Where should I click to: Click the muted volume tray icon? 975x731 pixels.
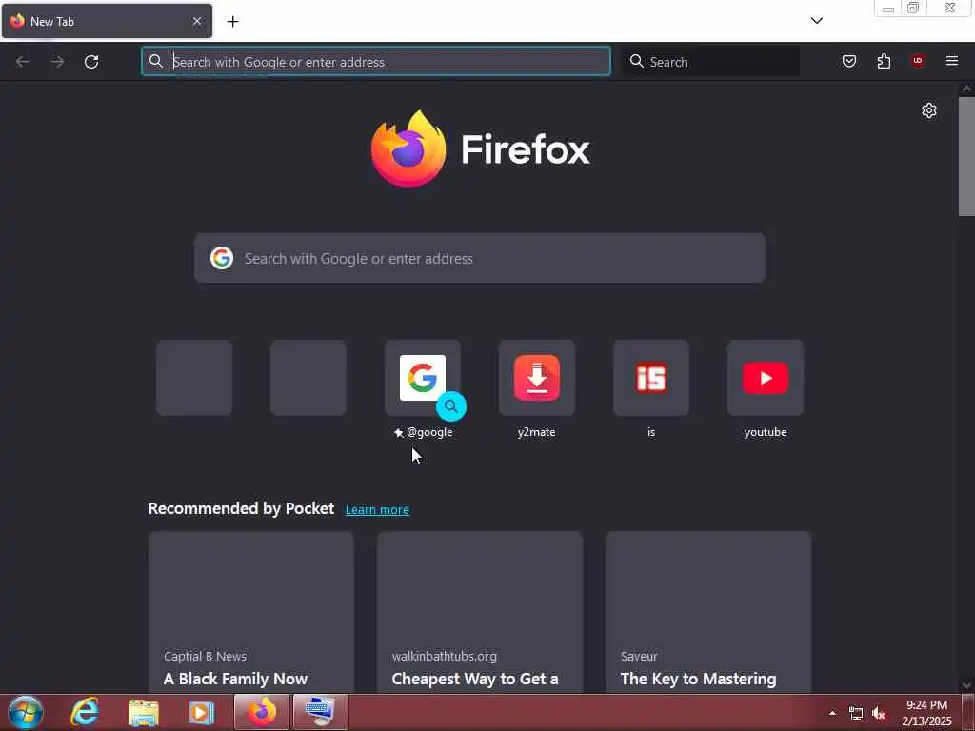point(879,714)
